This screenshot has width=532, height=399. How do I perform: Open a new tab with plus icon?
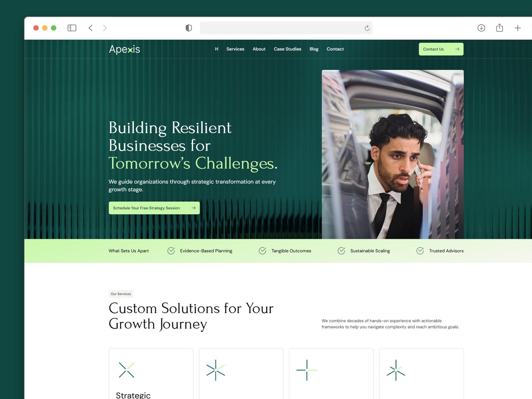pyautogui.click(x=517, y=28)
